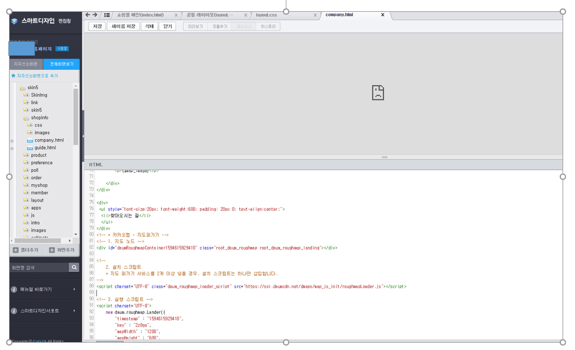Toggle favorite star beside guide.html
This screenshot has width=575, height=350.
pyautogui.click(x=12, y=148)
